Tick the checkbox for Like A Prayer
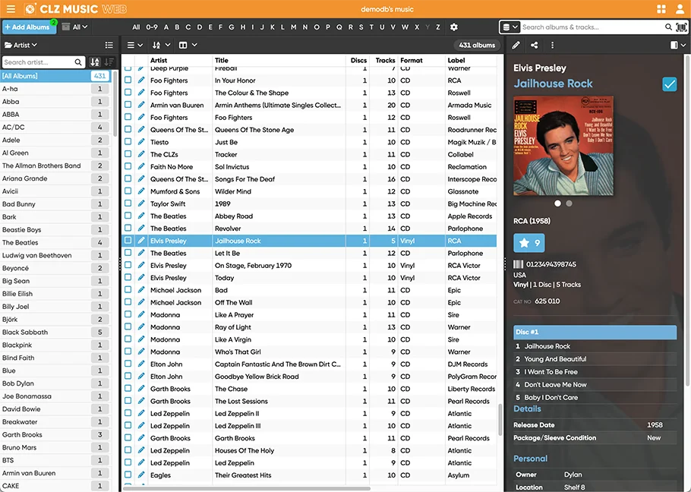Viewport: 691px width, 492px height. point(128,314)
